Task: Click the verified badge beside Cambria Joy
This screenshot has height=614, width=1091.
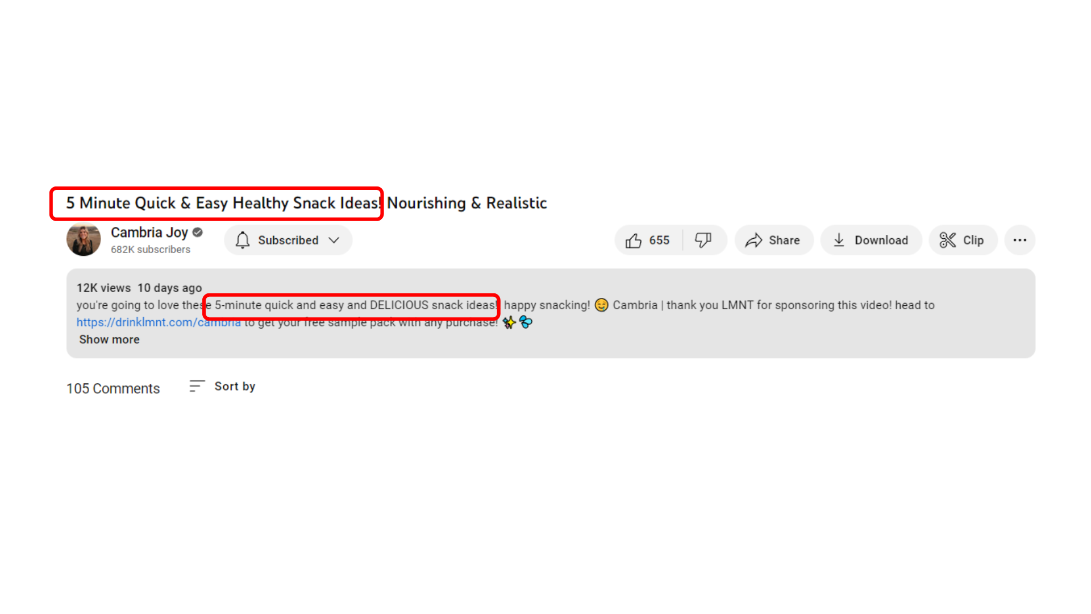Action: [198, 232]
